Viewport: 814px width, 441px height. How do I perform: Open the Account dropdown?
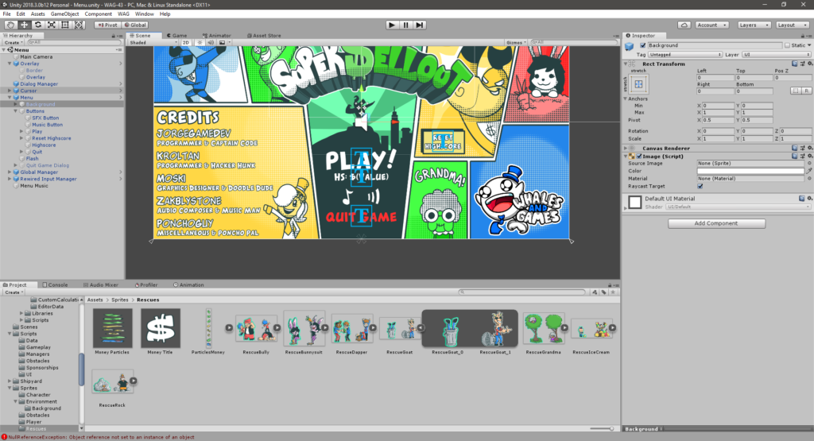(711, 25)
